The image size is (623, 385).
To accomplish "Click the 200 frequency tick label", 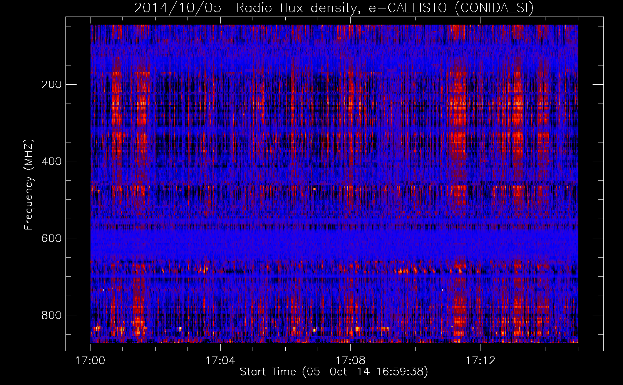I will (x=52, y=84).
